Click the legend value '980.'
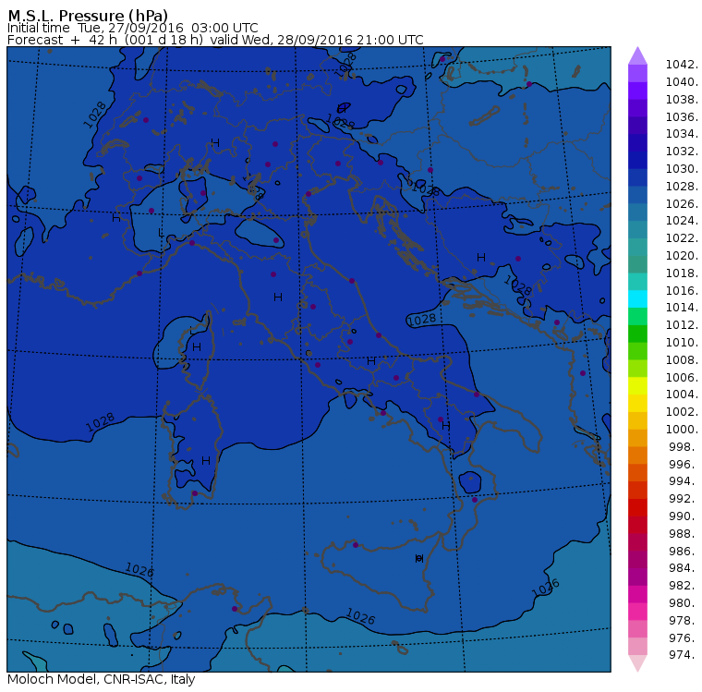The width and height of the screenshot is (702, 692). pyautogui.click(x=684, y=603)
